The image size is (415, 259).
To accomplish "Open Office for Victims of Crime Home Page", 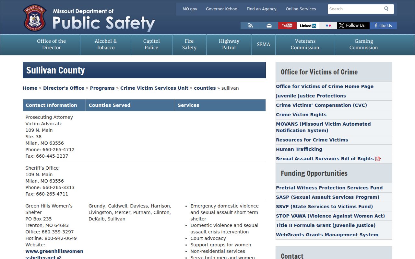I will tap(325, 86).
